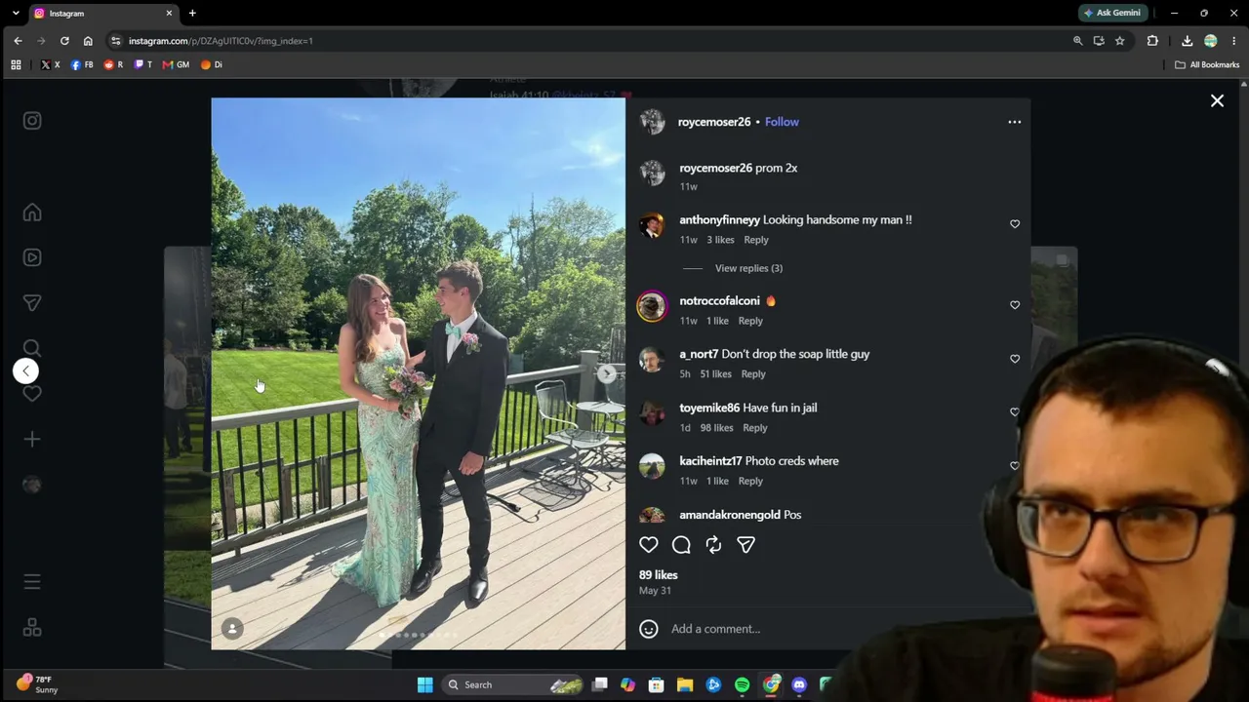The height and width of the screenshot is (702, 1249).
Task: Reply to toyemike86's comment
Action: coord(755,428)
